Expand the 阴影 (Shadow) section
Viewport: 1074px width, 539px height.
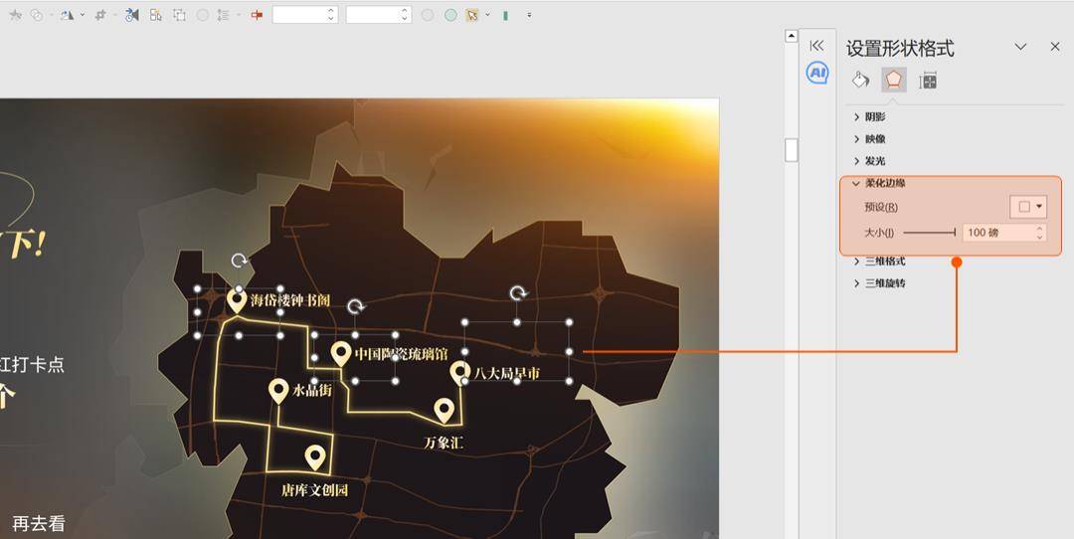point(875,117)
